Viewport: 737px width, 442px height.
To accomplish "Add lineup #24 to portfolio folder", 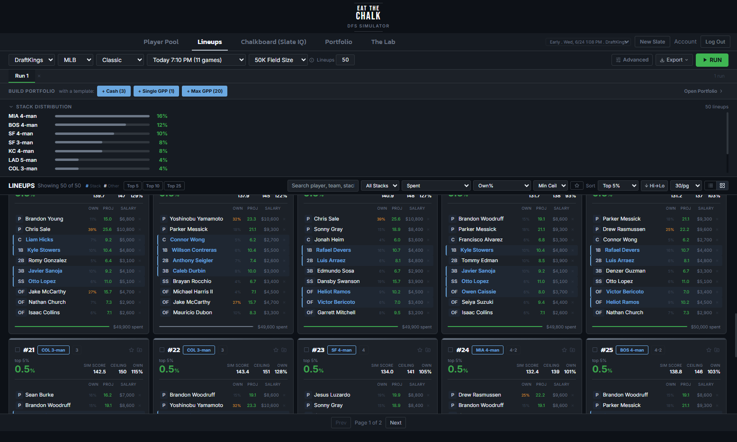I will [x=573, y=350].
